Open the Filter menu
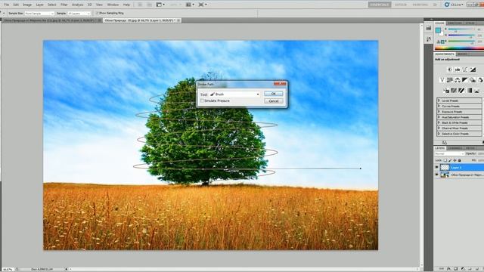484x272 pixels. [x=64, y=5]
